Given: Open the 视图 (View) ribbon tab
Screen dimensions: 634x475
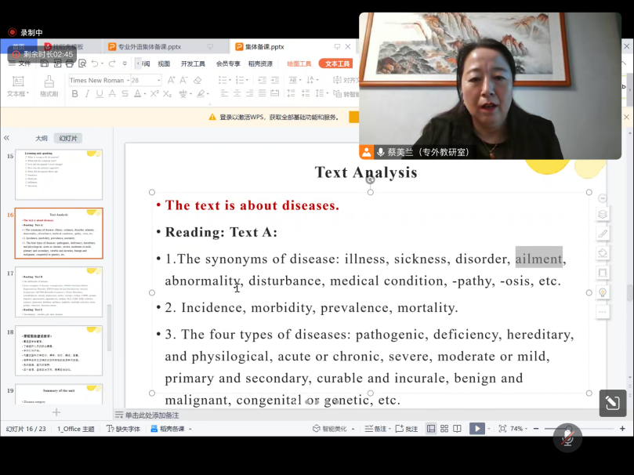Looking at the screenshot, I should click(x=164, y=63).
